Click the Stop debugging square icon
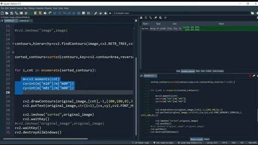The height and width of the screenshot is (145, 258). click(x=79, y=13)
